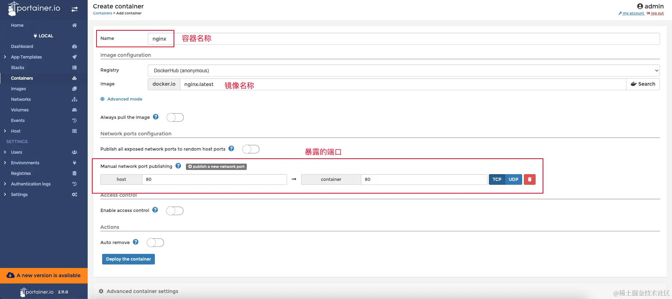Open the Registry dropdown

[x=404, y=71]
